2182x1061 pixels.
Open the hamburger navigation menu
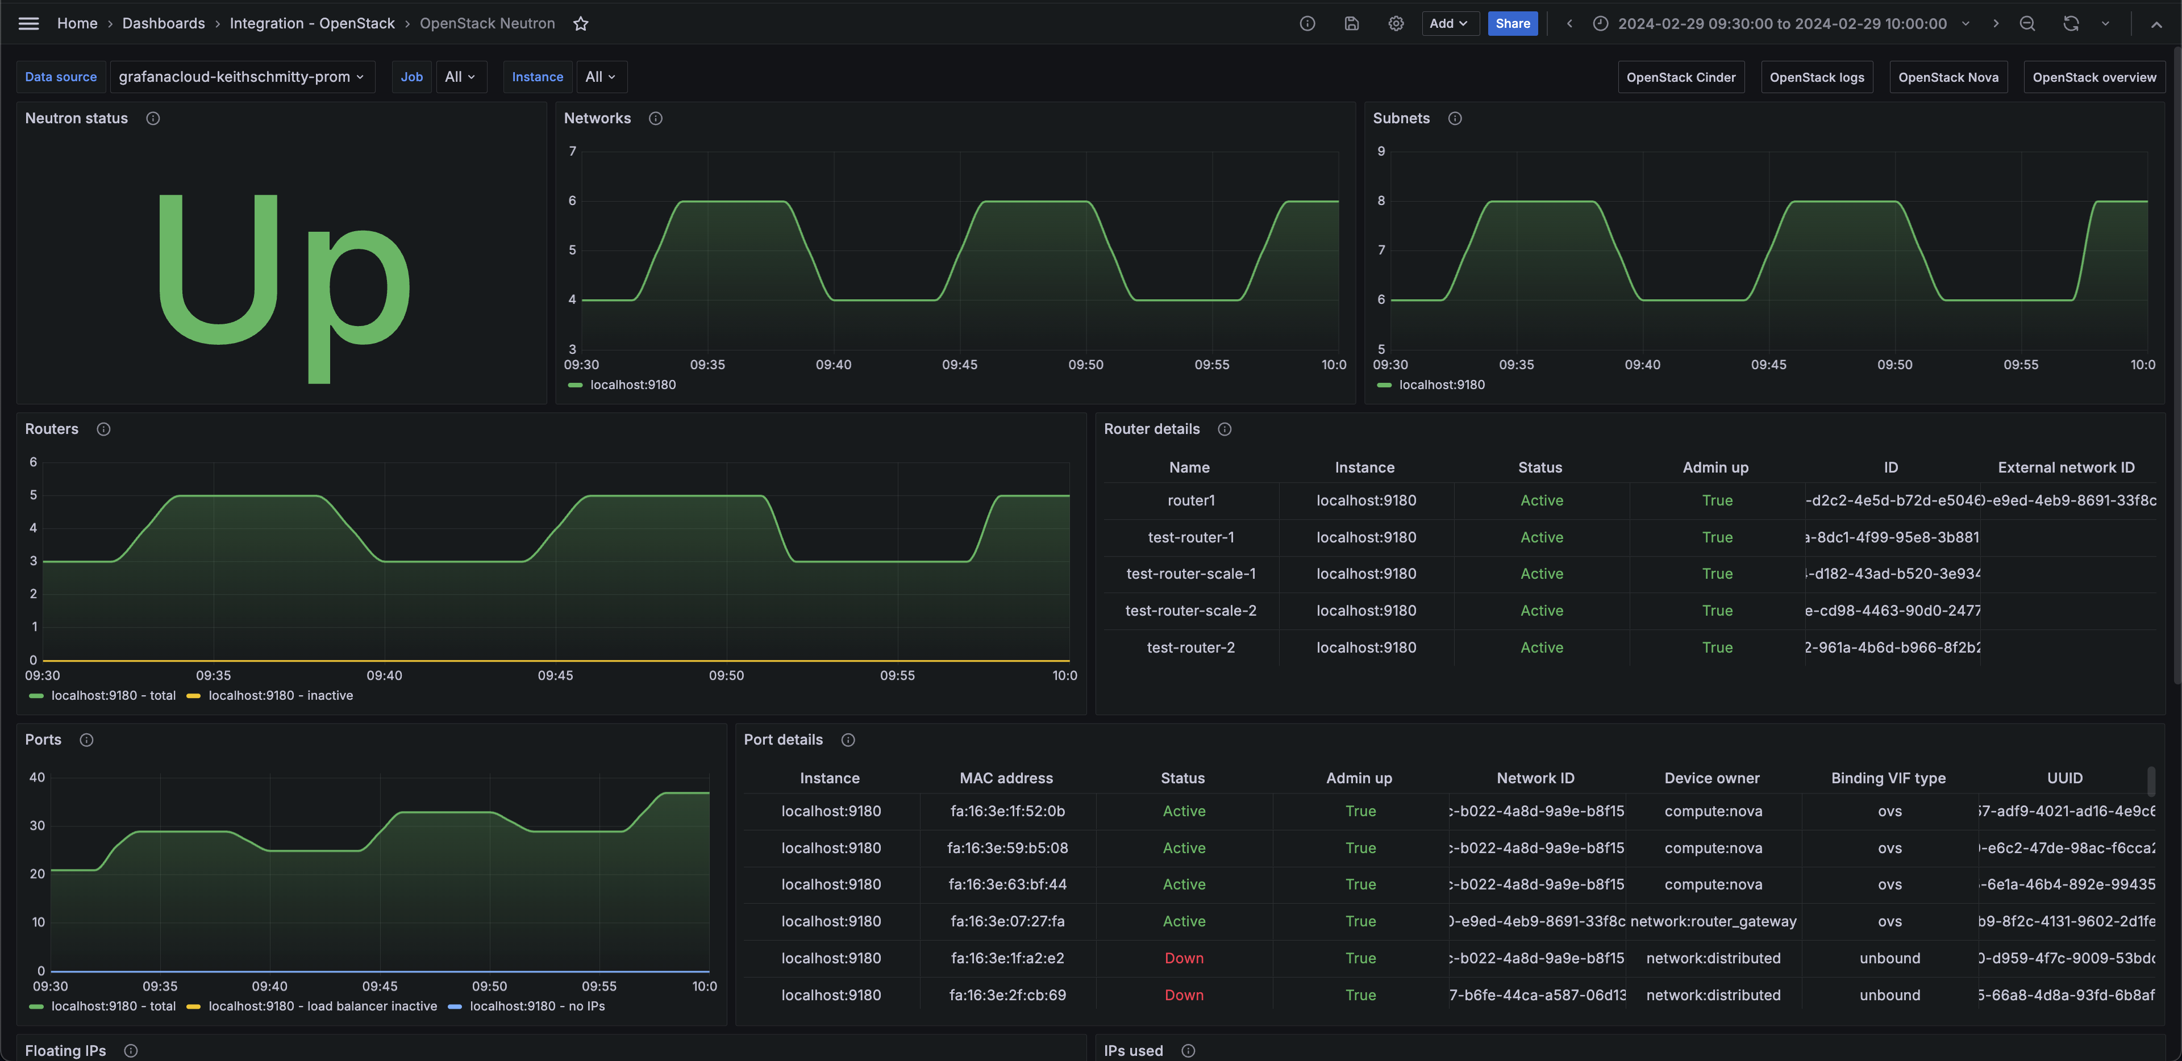coord(29,24)
